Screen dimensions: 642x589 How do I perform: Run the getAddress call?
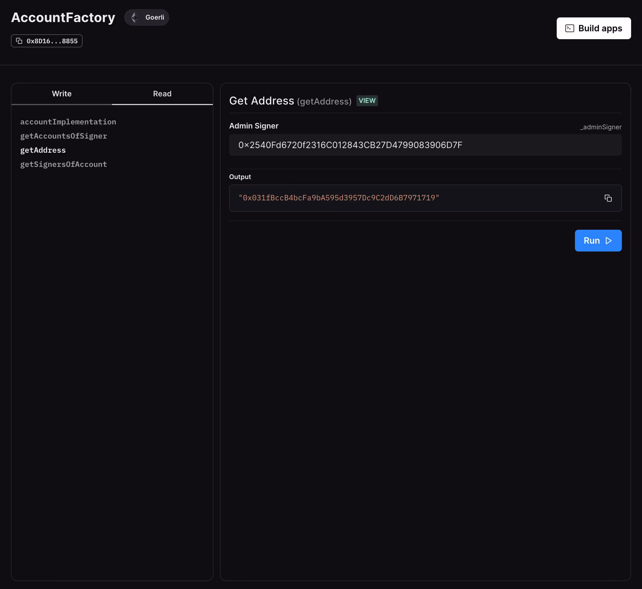click(598, 241)
